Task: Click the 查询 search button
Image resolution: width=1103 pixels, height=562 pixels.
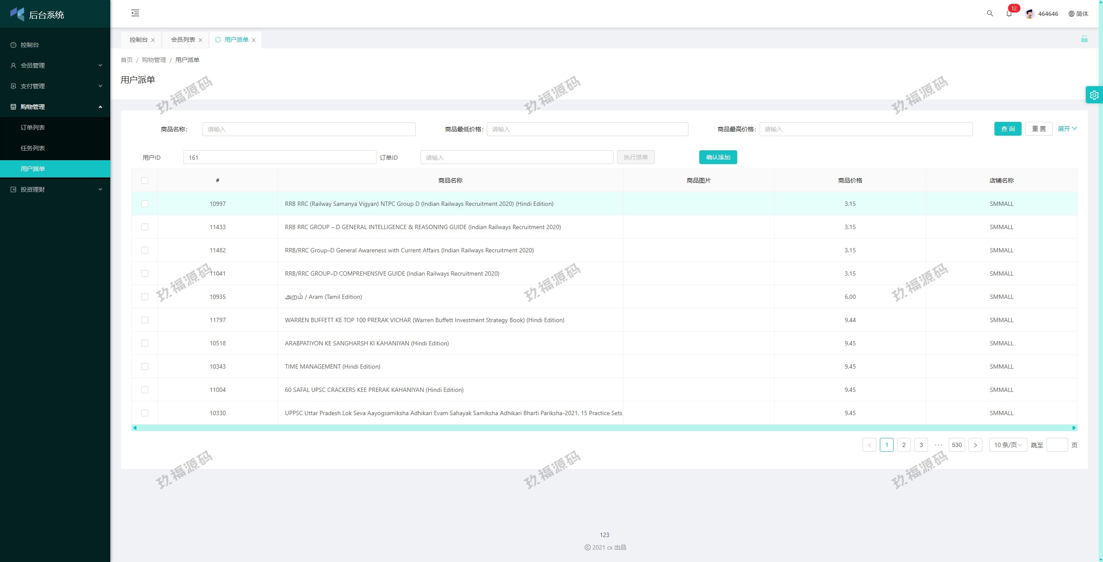Action: (x=1007, y=129)
